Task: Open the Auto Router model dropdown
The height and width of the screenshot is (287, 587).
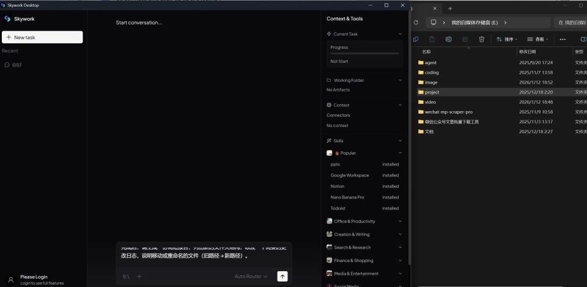Action: [251, 277]
